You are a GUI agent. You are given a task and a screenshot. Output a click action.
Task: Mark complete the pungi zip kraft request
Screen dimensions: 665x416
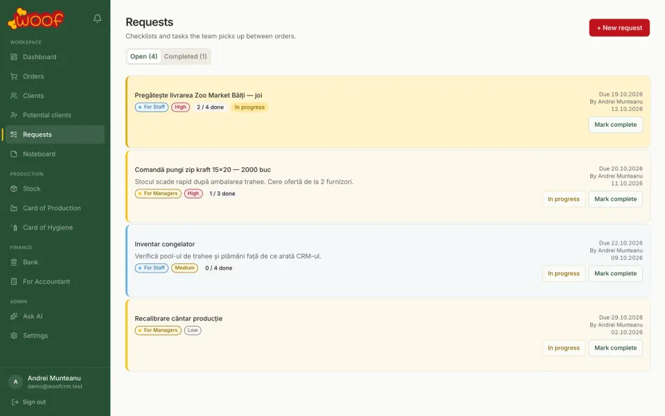tap(615, 199)
